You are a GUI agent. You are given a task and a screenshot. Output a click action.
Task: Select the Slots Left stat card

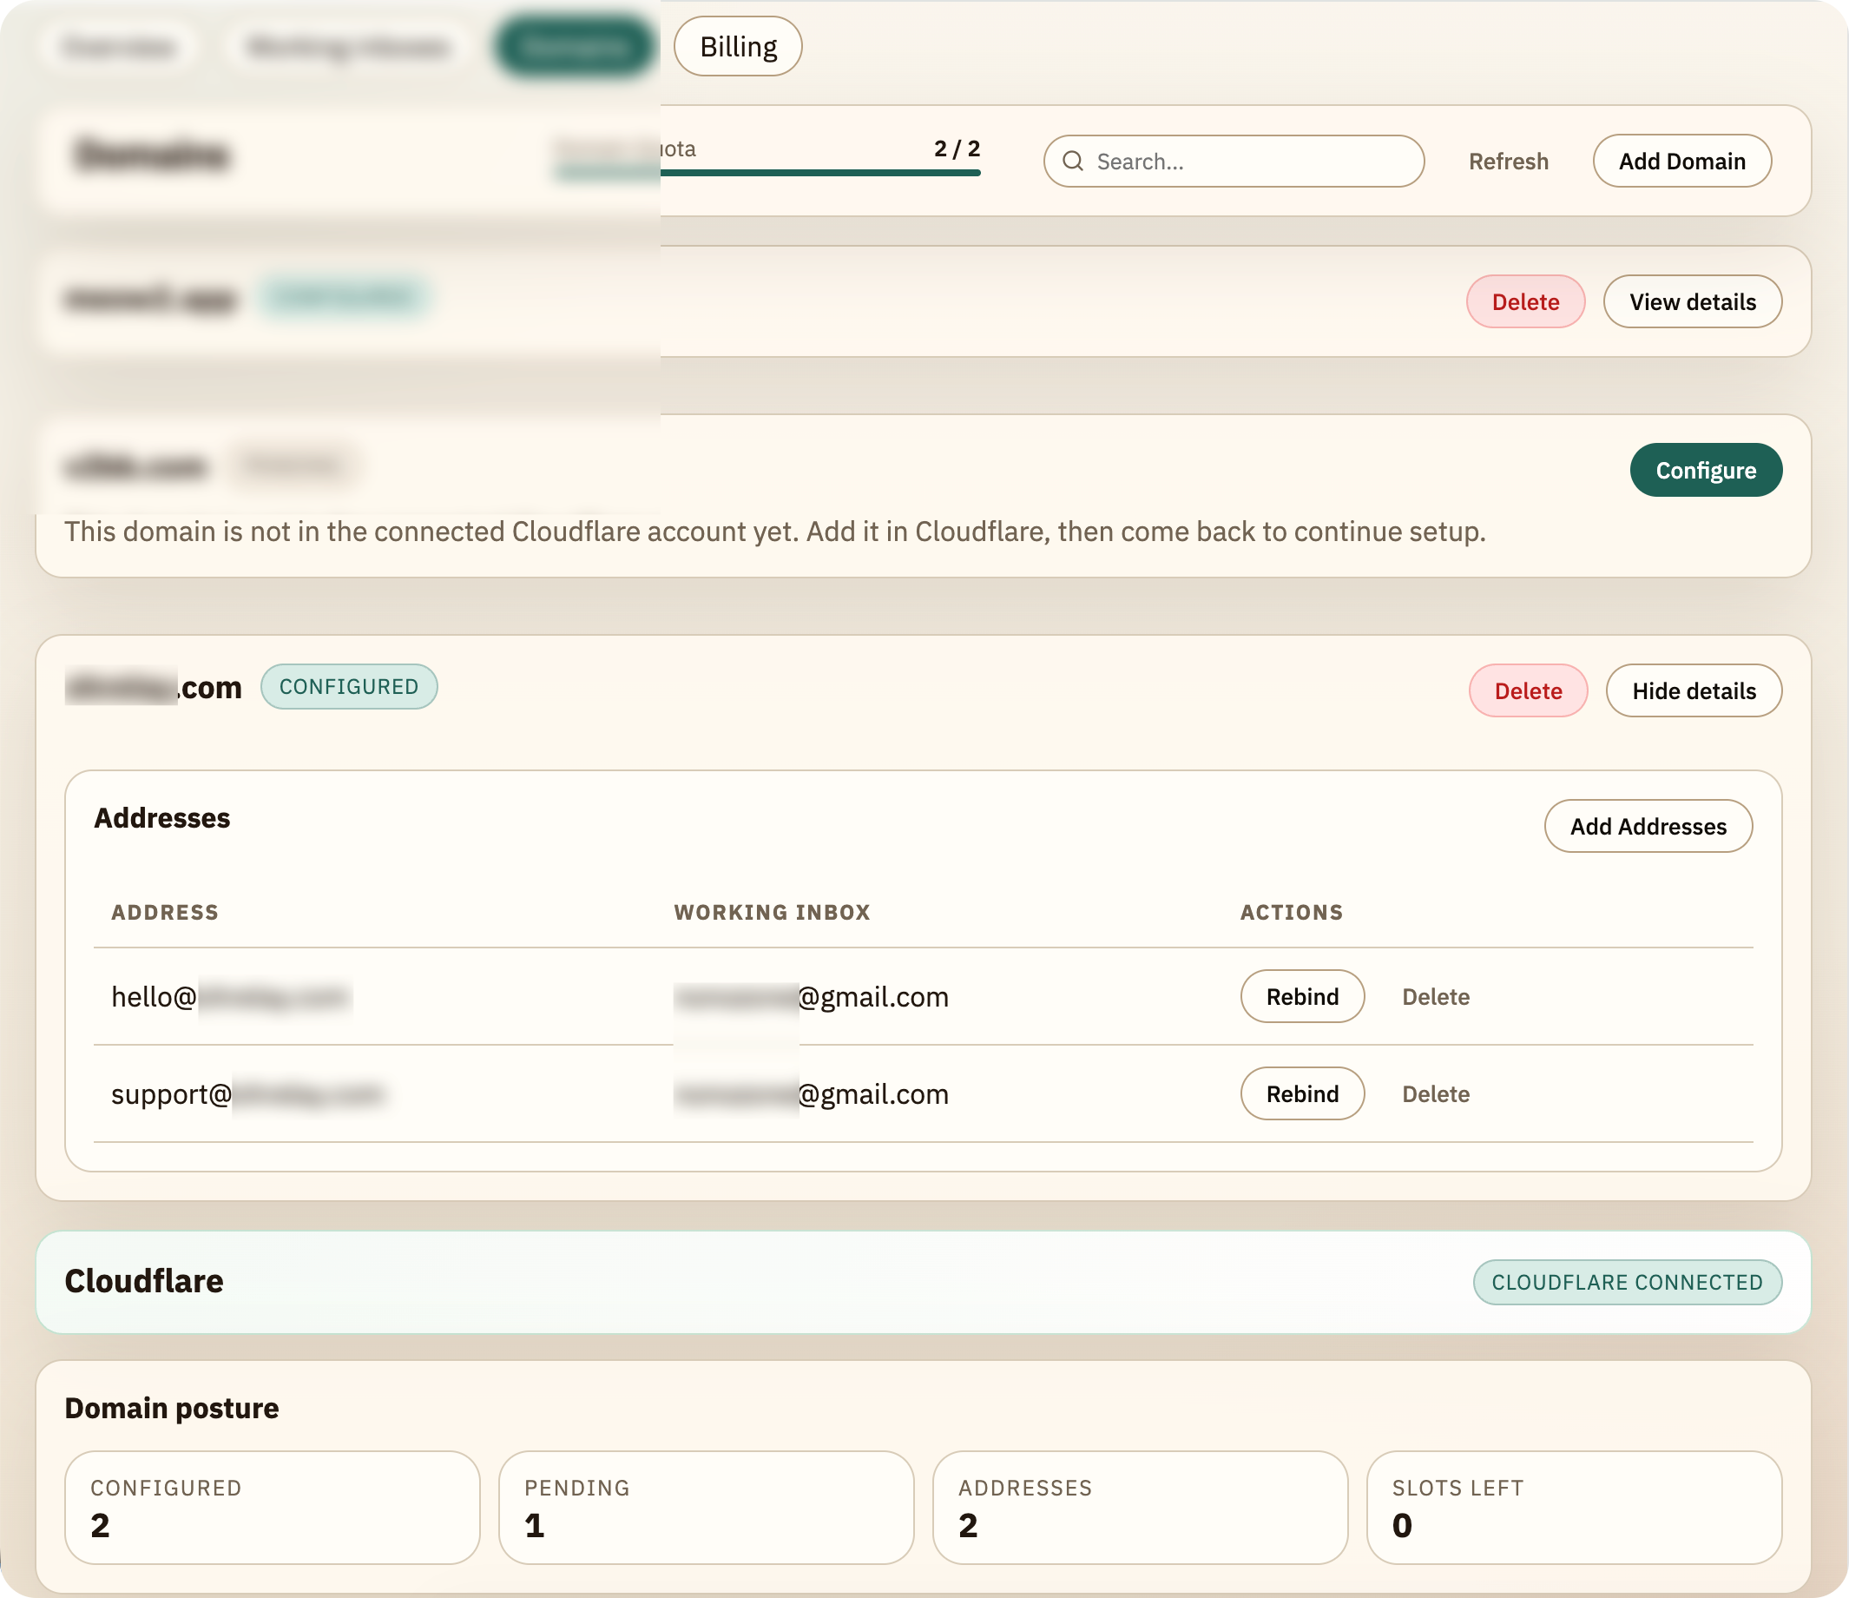click(1573, 1507)
